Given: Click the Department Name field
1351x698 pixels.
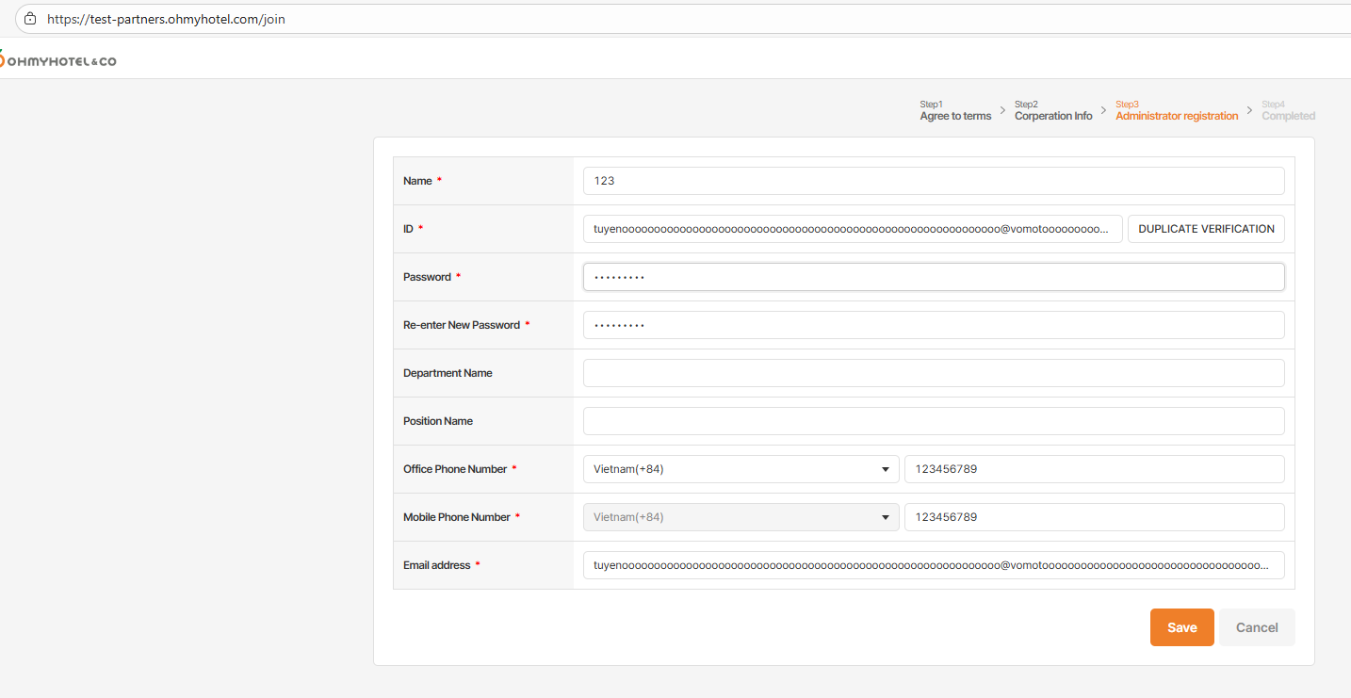Looking at the screenshot, I should click(x=933, y=373).
